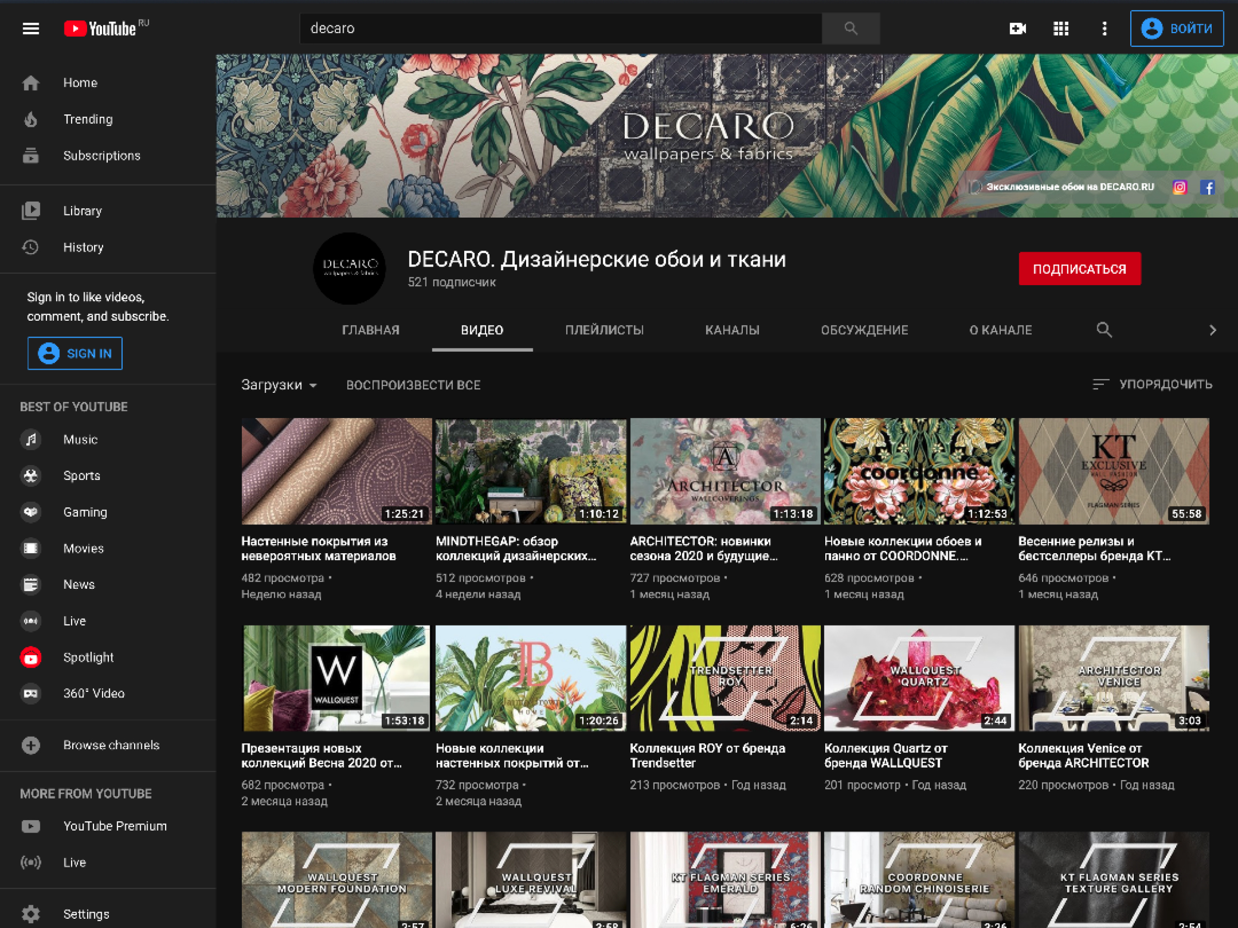Search within the channel using magnifier

(1104, 330)
